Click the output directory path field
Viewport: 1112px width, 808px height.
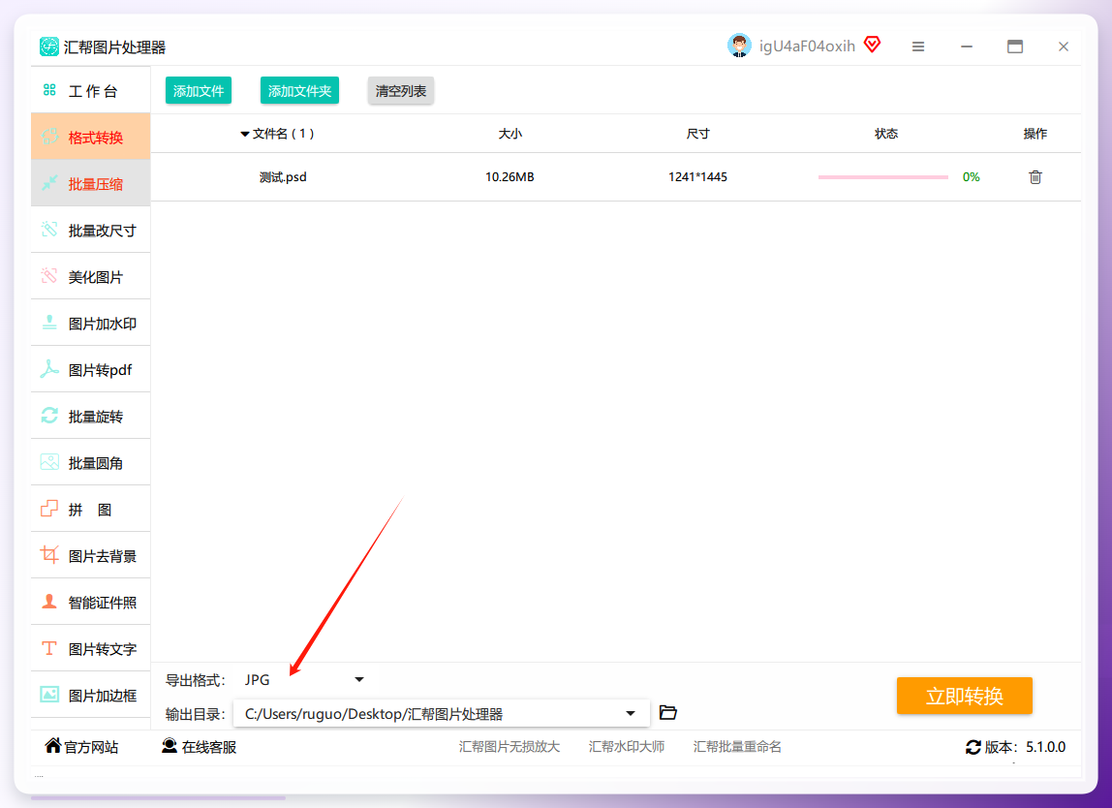coord(441,713)
